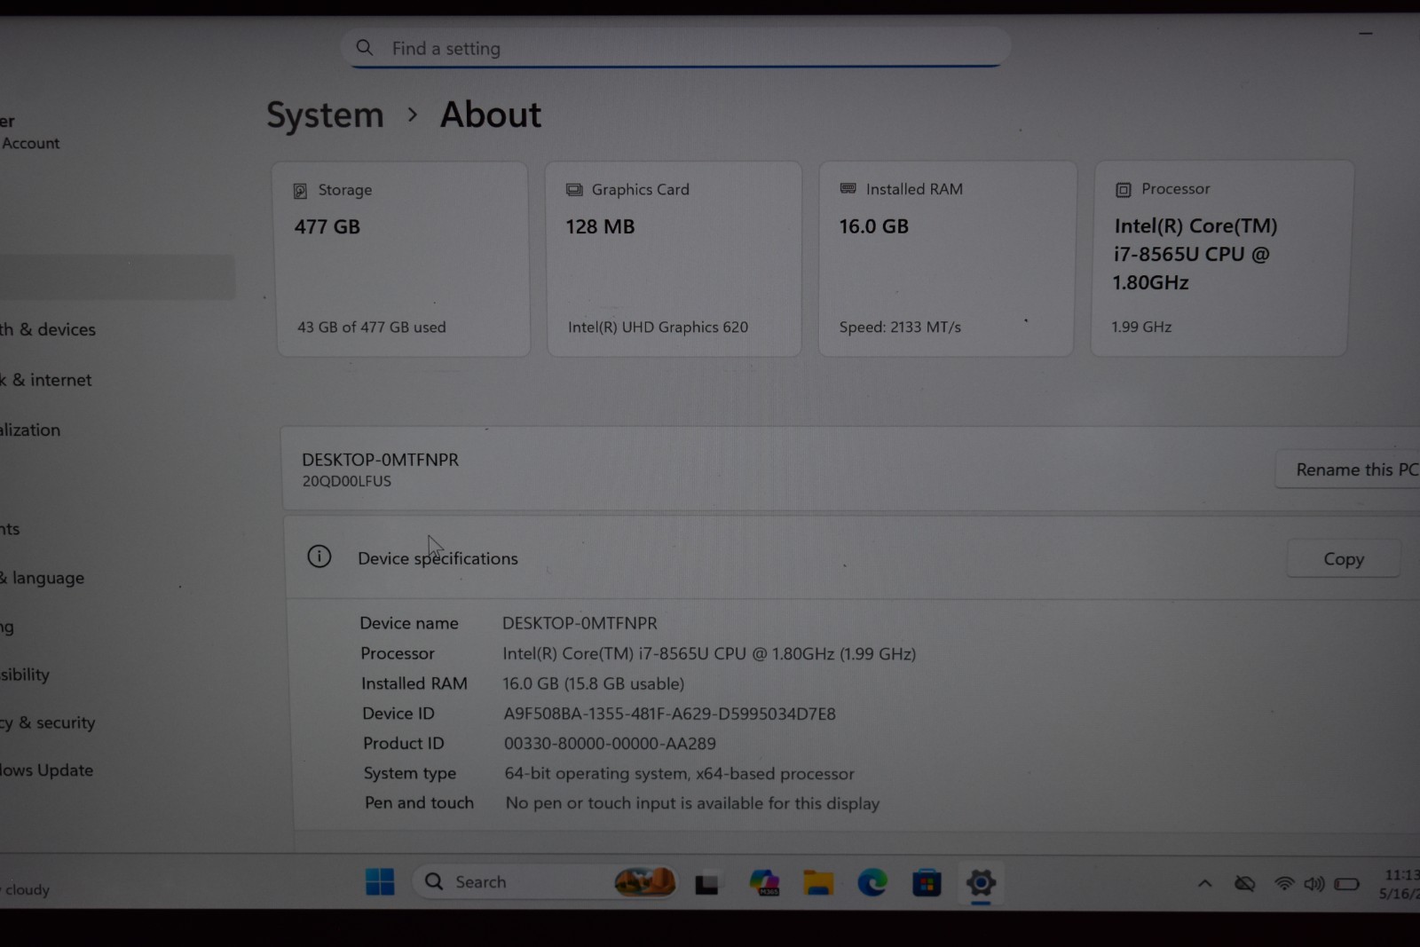Click the Local Account profile entry

pos(30,133)
